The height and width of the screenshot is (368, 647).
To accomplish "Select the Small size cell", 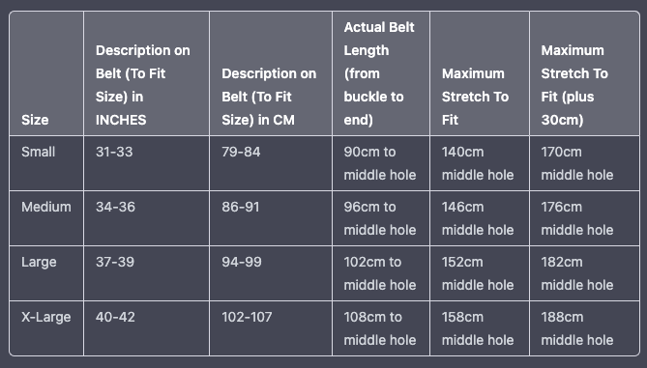I will (x=46, y=163).
